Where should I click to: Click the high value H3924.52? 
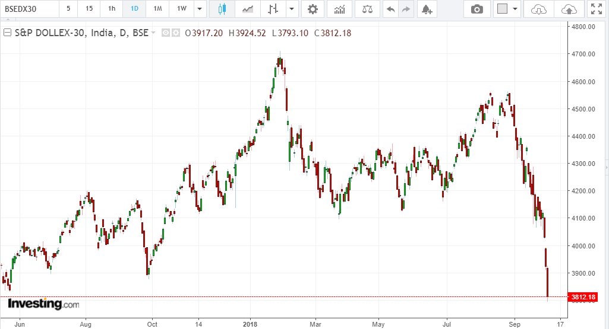click(x=247, y=33)
